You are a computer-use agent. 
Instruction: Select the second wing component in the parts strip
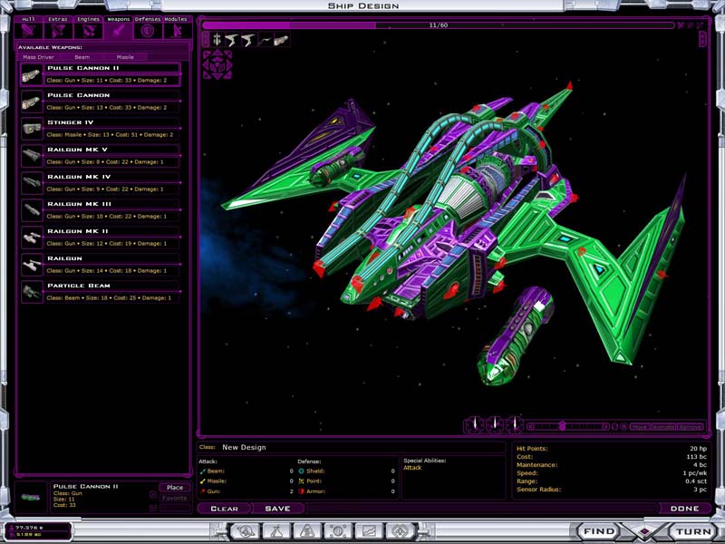click(x=248, y=40)
